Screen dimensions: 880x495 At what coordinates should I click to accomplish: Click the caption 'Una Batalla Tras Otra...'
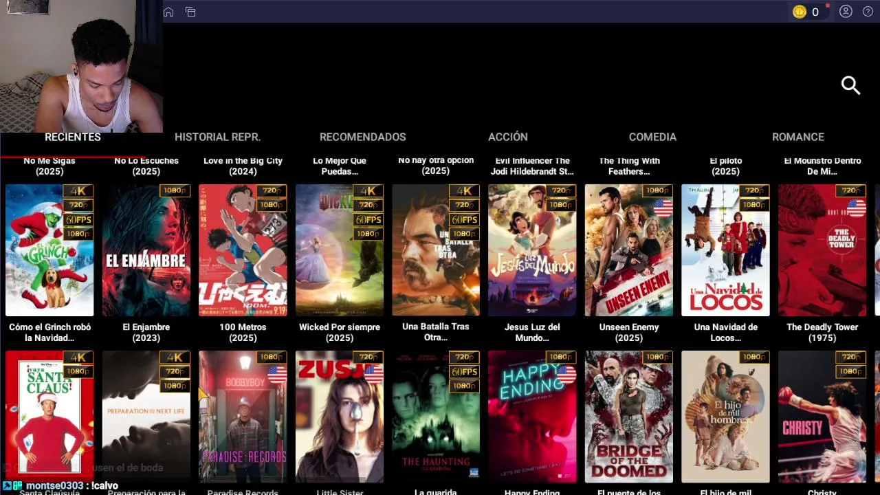[436, 332]
